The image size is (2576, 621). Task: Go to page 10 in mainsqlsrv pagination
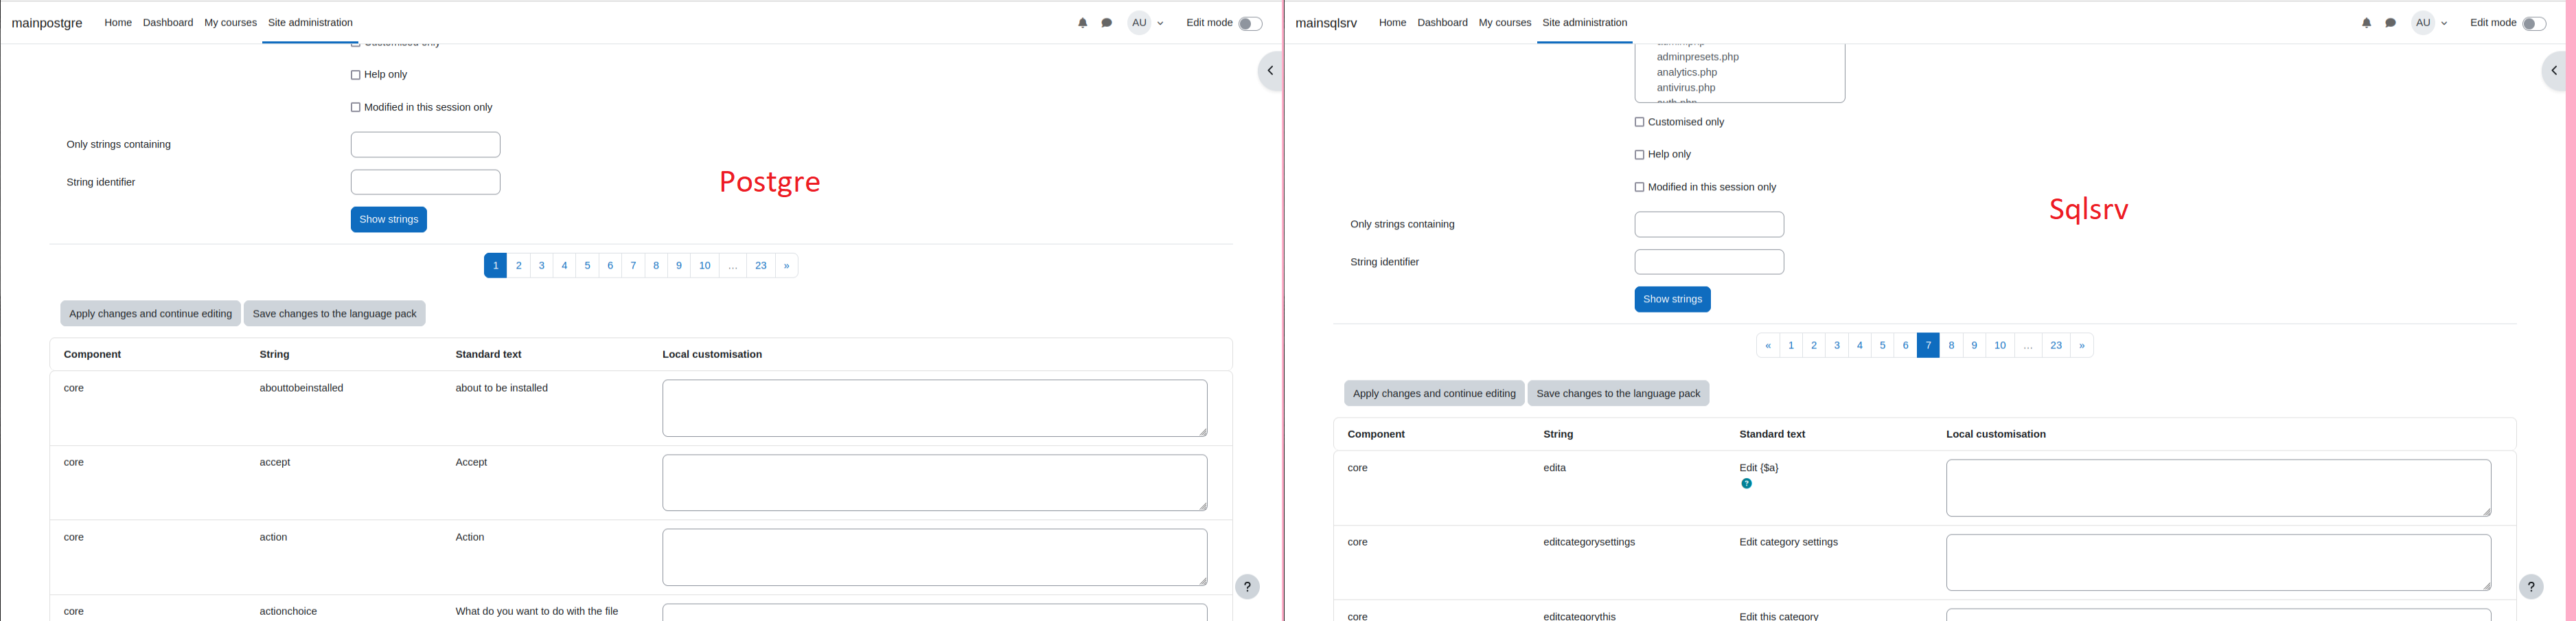[2000, 346]
